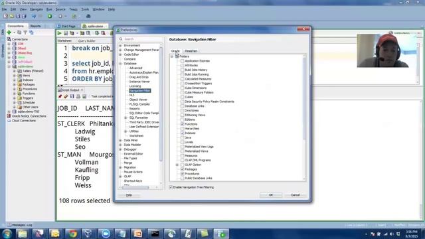The height and width of the screenshot is (239, 425).
Task: Click the filter funnel icon in Connections panel
Action: 25,33
